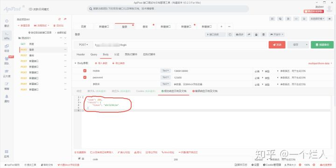Image resolution: width=336 pixels, height=168 pixels.
Task: Open the Cookie管理器 in the status bar
Action: pos(272,165)
